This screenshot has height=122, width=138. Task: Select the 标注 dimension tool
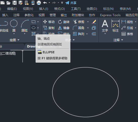tap(116, 26)
